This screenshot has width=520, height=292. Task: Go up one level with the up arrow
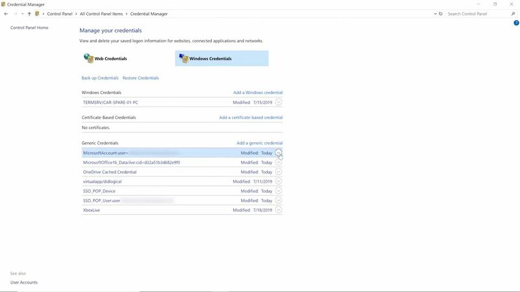click(29, 14)
